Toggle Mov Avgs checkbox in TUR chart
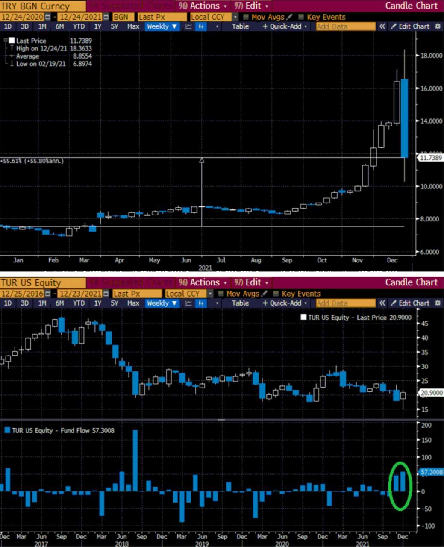Image resolution: width=444 pixels, height=547 pixels. 221,294
